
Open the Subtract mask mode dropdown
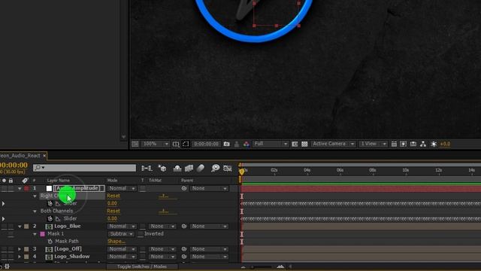point(121,234)
